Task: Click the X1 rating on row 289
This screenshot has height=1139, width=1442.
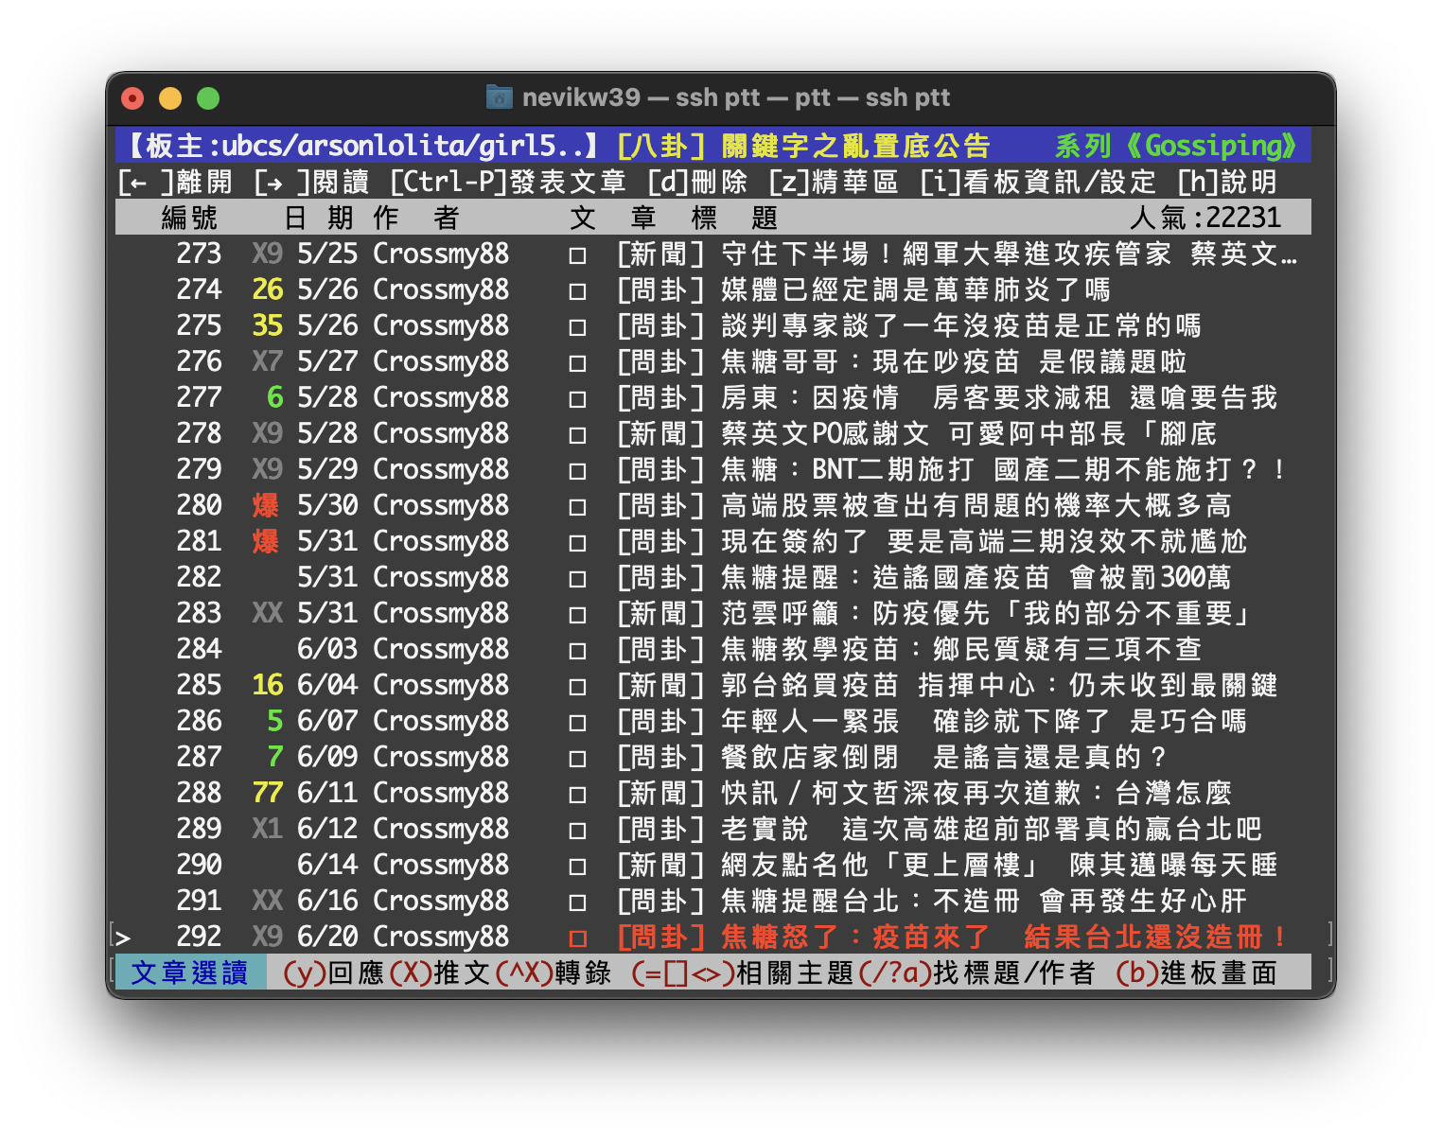Action: click(268, 829)
